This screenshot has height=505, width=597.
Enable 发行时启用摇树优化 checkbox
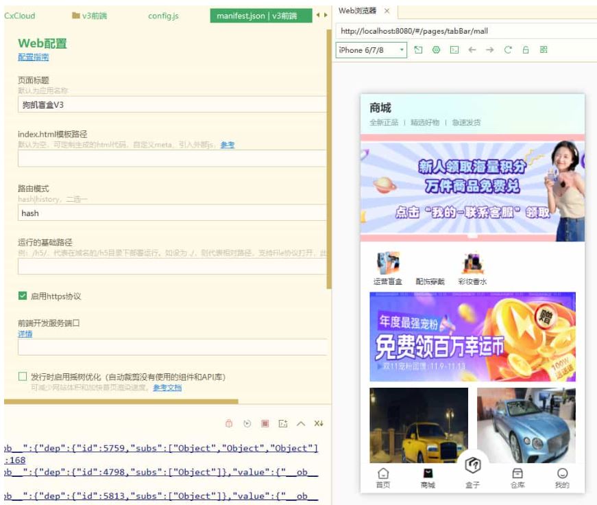point(23,377)
